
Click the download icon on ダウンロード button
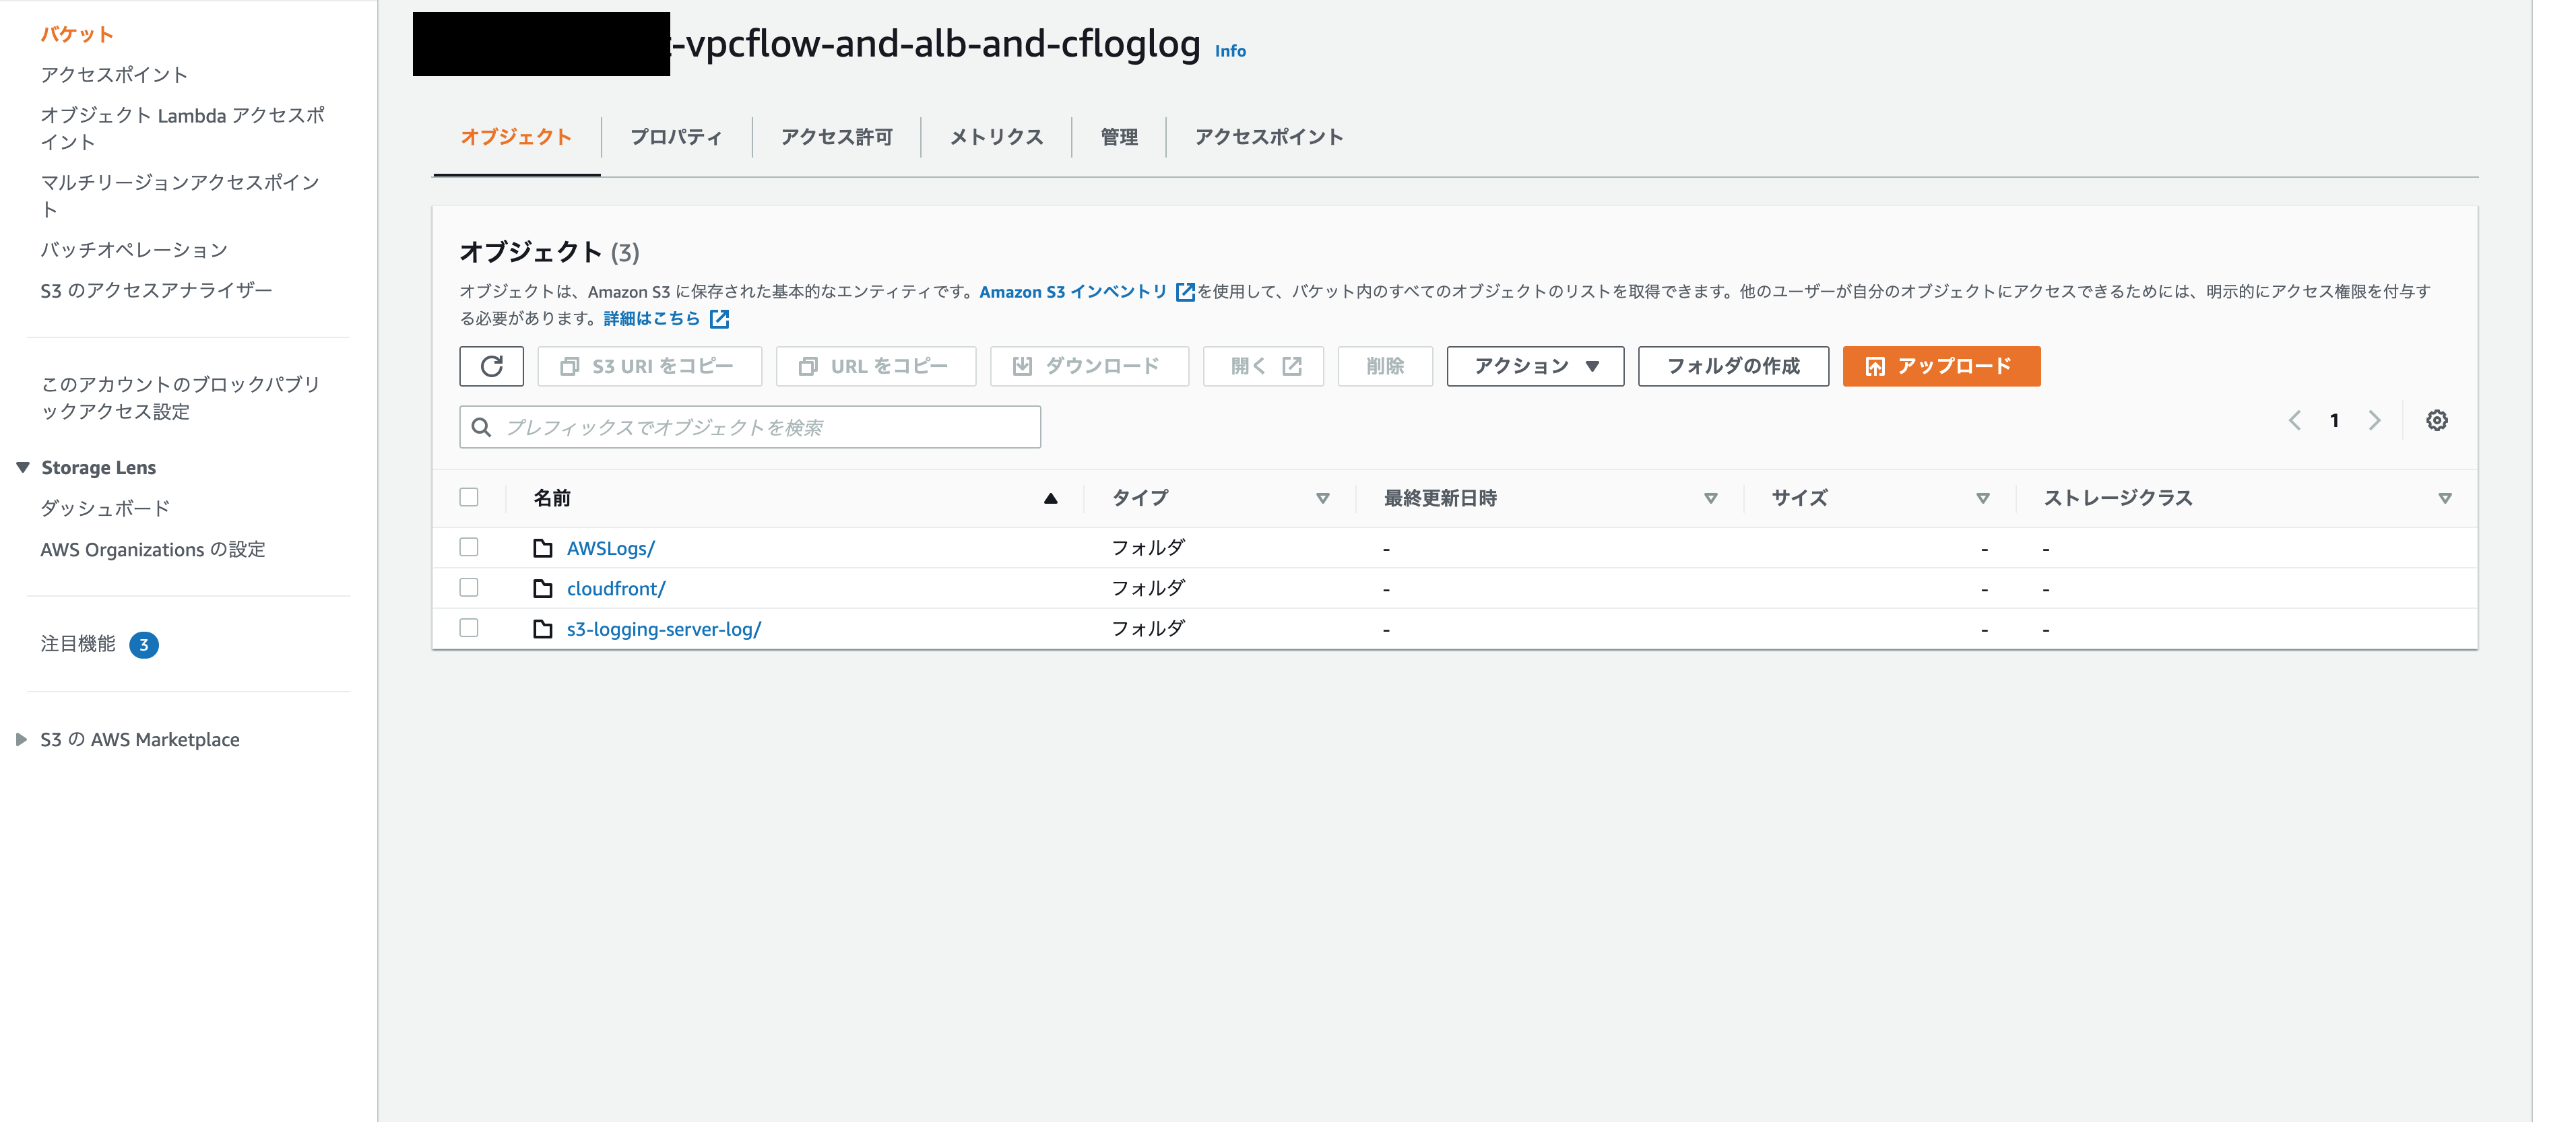pos(1023,366)
